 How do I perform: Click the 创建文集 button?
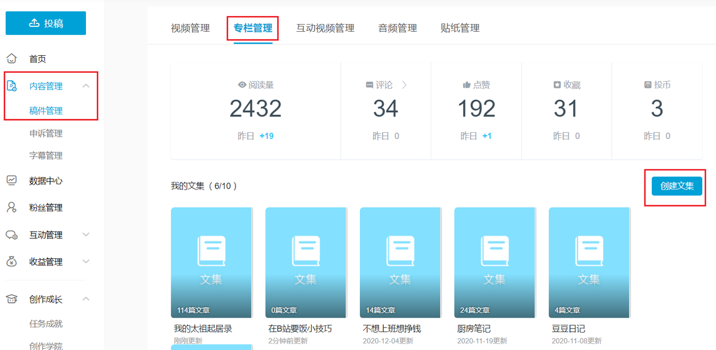[677, 186]
